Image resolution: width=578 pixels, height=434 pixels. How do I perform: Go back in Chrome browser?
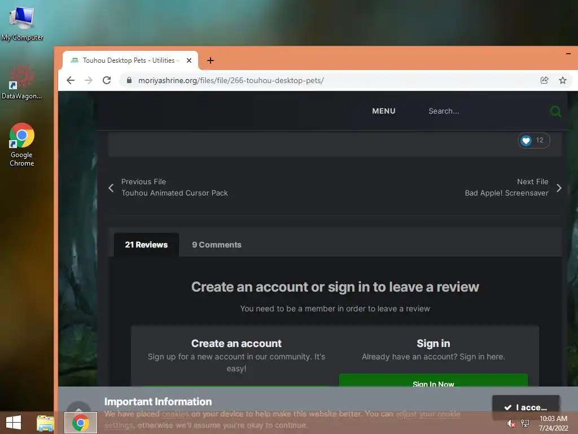click(x=71, y=80)
